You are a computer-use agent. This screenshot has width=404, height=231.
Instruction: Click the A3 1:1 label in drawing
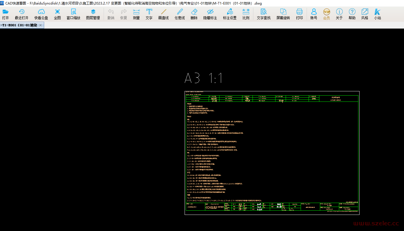[203, 78]
